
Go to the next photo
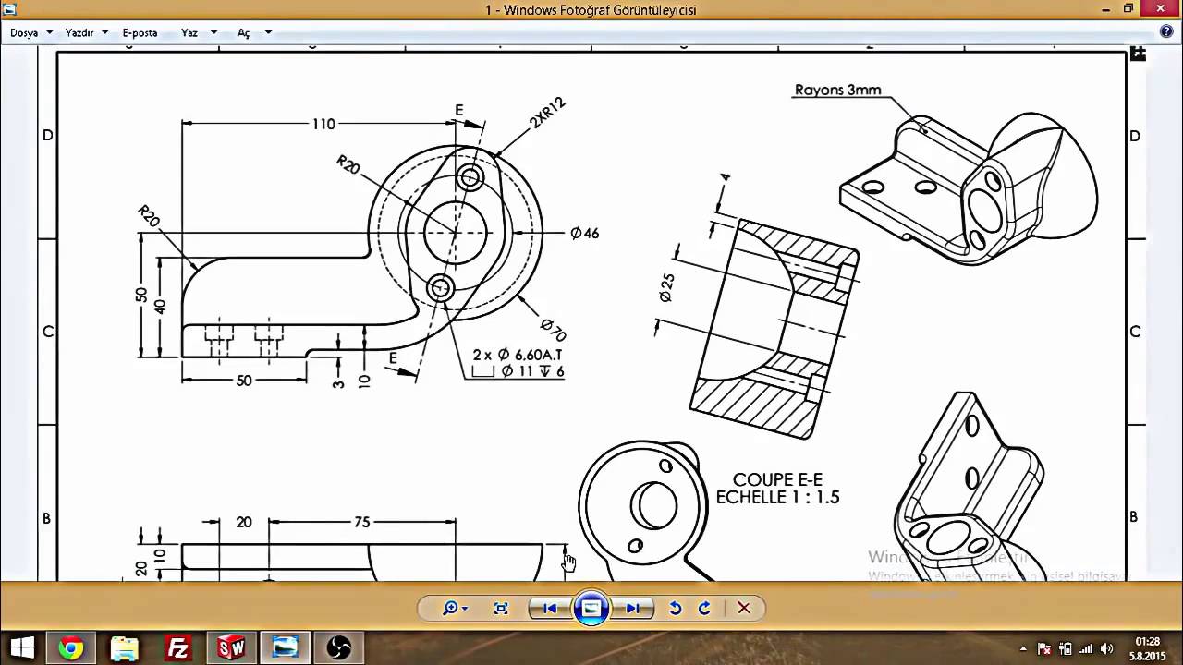634,608
